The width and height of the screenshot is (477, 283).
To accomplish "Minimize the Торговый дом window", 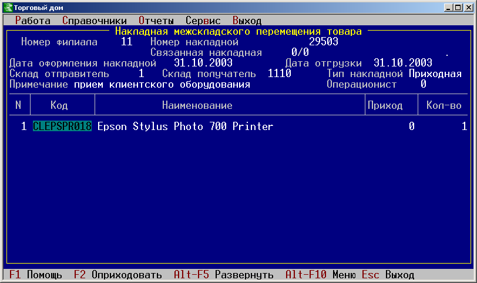I will point(448,8).
